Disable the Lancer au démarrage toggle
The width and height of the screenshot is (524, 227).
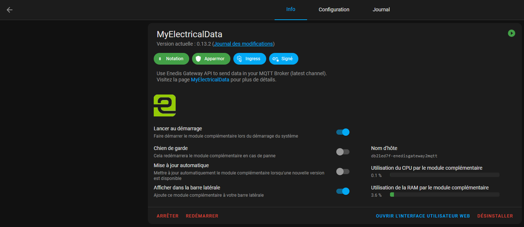343,132
